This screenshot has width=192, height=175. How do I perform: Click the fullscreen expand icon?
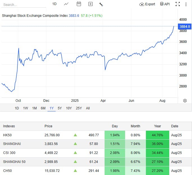pos(178,4)
